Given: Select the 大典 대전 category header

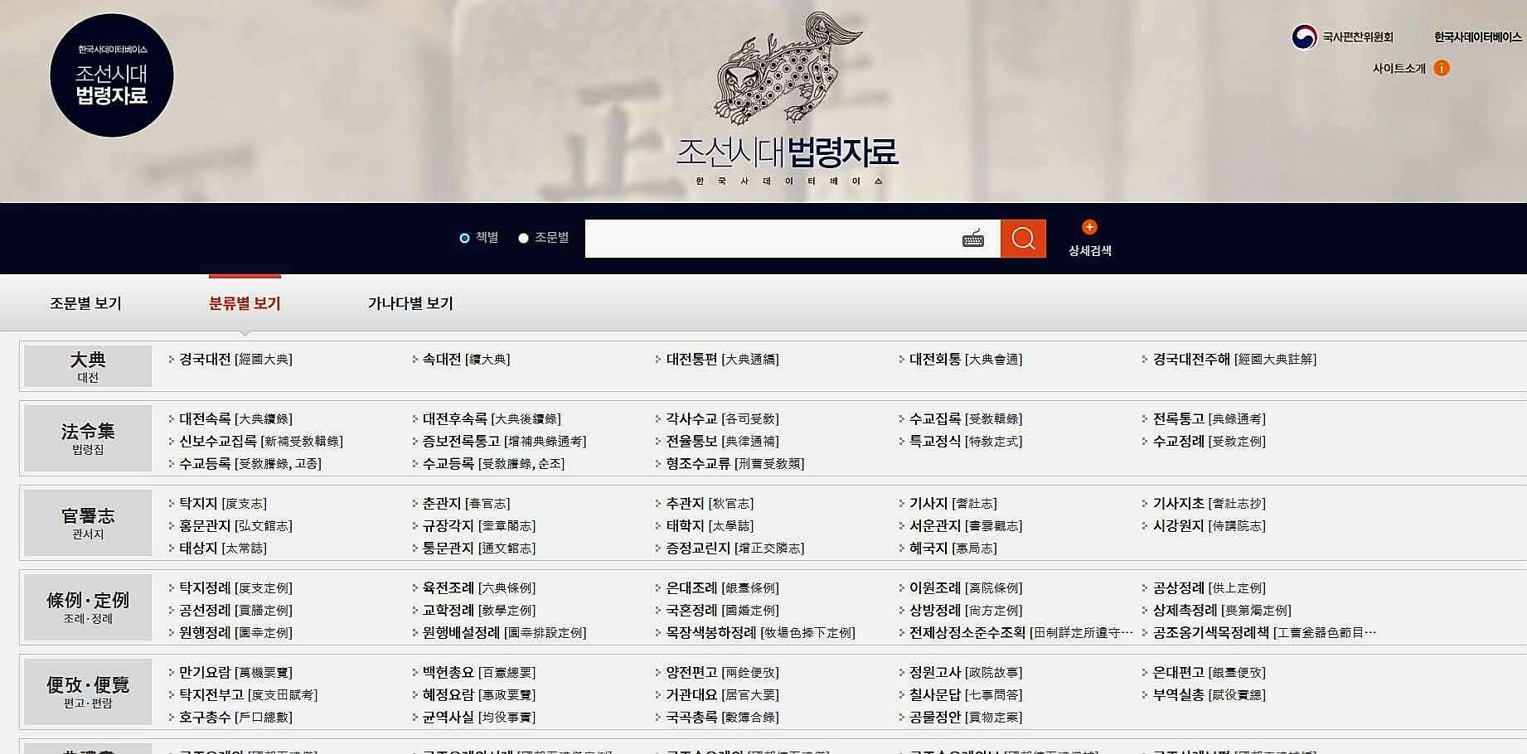Looking at the screenshot, I should click(x=88, y=366).
